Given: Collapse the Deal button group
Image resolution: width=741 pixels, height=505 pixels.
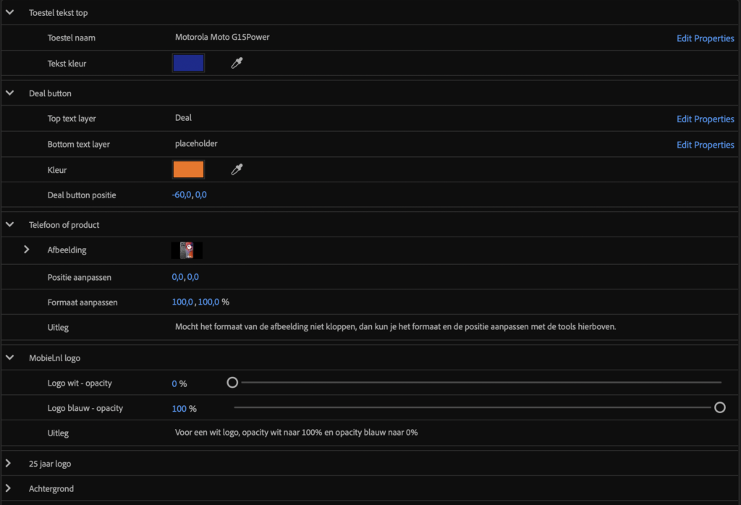Looking at the screenshot, I should pos(10,93).
